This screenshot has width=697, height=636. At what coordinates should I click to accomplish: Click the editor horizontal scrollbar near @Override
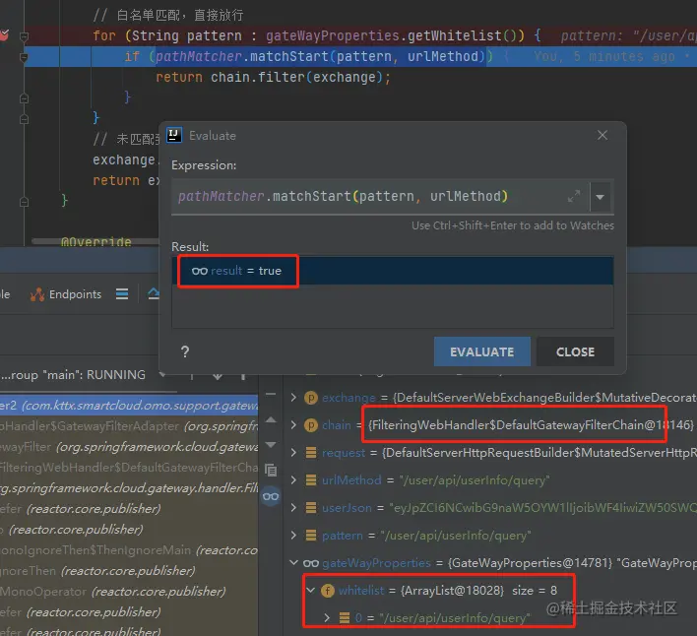click(95, 241)
